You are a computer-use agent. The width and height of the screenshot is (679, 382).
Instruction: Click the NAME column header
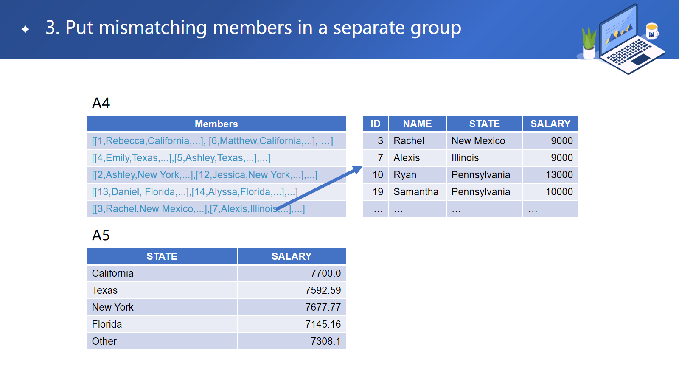point(417,124)
